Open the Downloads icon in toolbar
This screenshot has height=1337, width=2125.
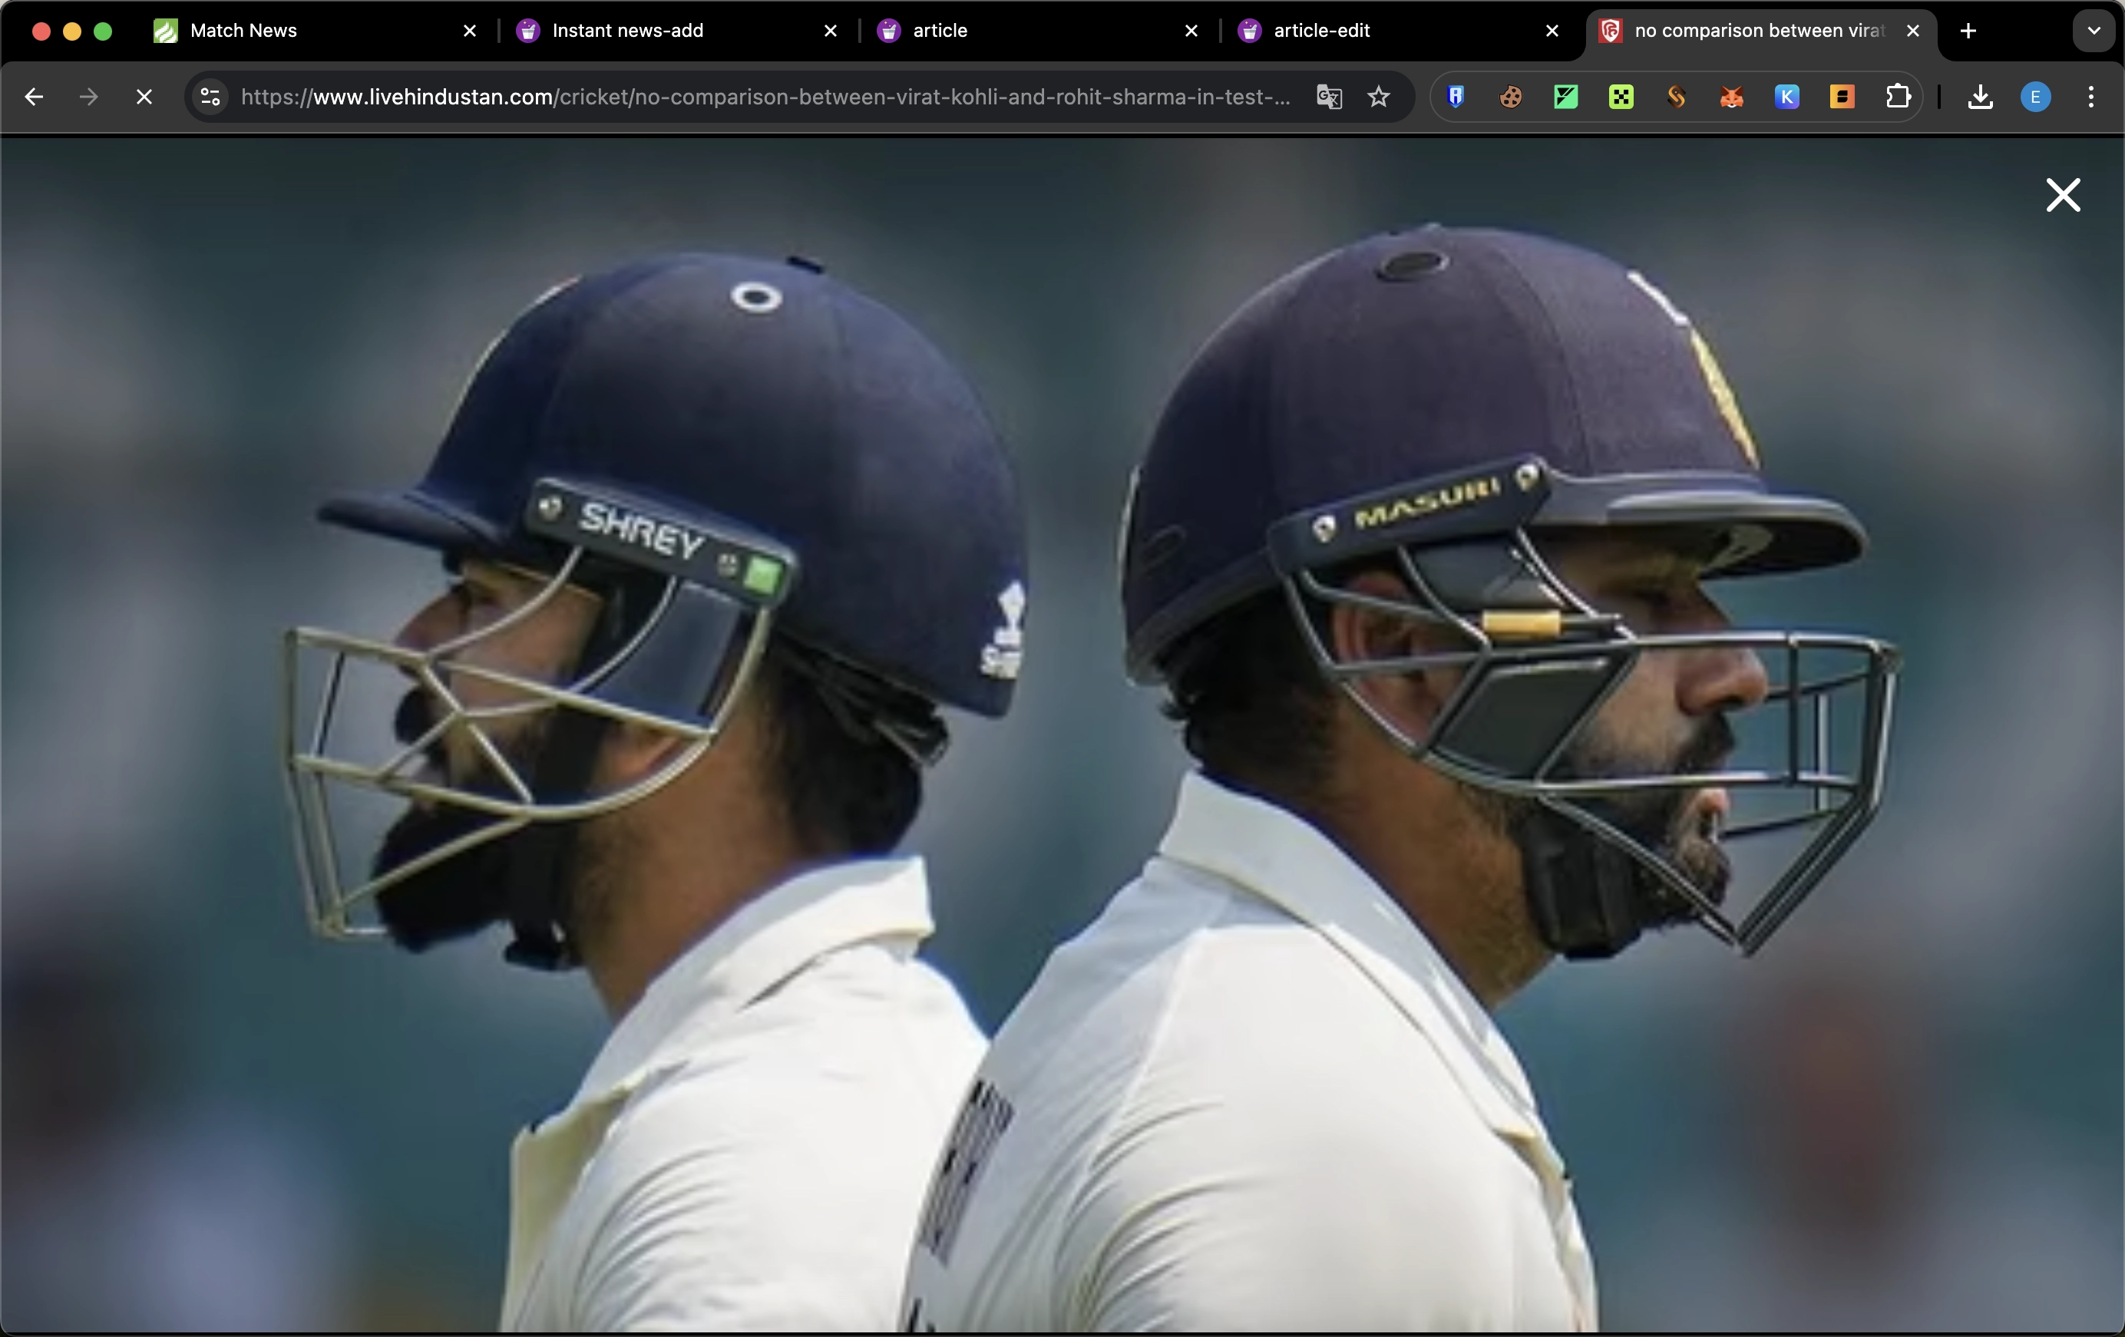coord(1980,97)
